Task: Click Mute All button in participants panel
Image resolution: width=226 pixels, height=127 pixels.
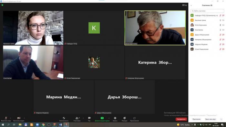Action: (210, 119)
